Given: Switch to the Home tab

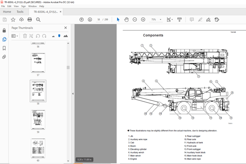Looking at the screenshot, I should pyautogui.click(x=7, y=12).
